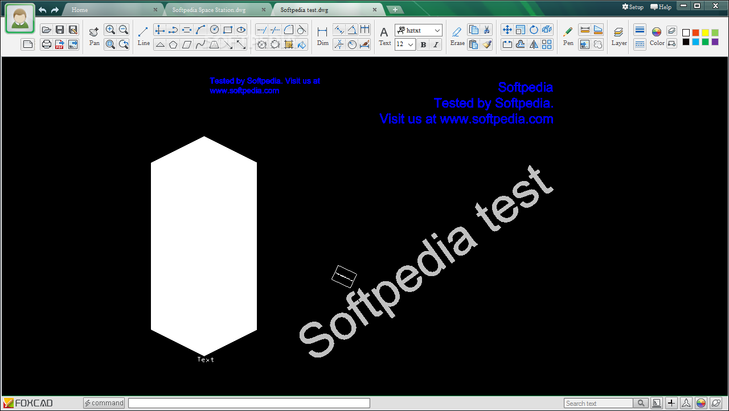The width and height of the screenshot is (729, 411).
Task: Rotate selection with the circular arrow tool
Action: pyautogui.click(x=534, y=30)
